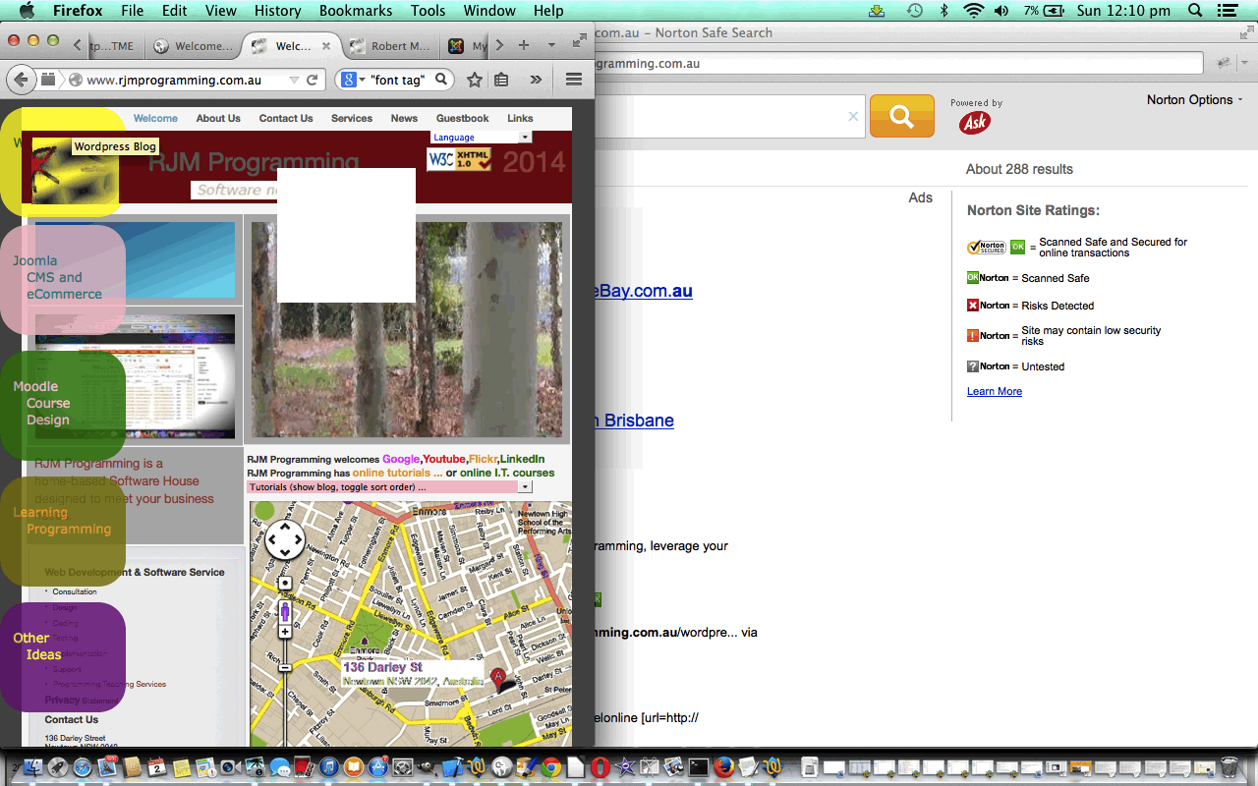Image resolution: width=1258 pixels, height=786 pixels.
Task: Open Time Machine menu bar icon
Action: (914, 11)
